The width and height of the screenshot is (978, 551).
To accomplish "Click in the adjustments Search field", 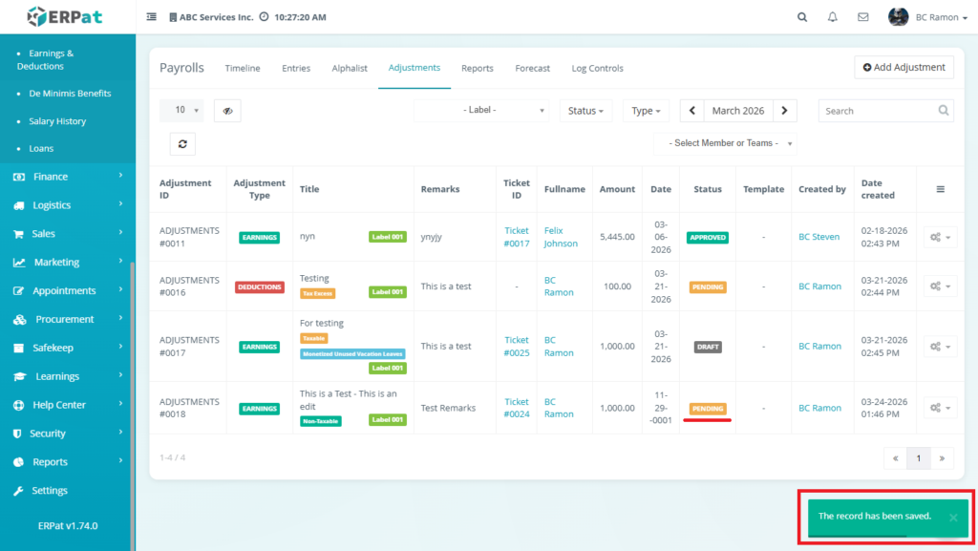I will 877,111.
